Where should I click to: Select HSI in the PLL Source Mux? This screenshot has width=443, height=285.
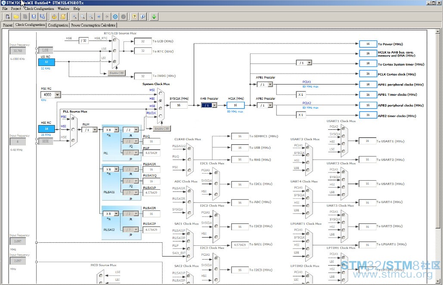click(73, 129)
